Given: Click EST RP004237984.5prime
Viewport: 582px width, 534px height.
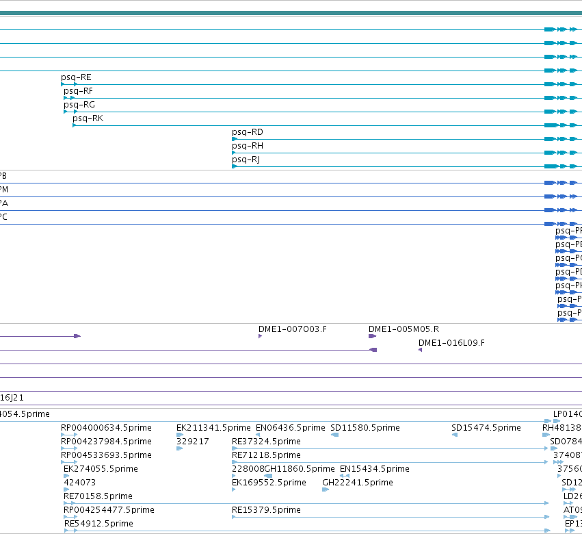Looking at the screenshot, I should click(x=106, y=442).
